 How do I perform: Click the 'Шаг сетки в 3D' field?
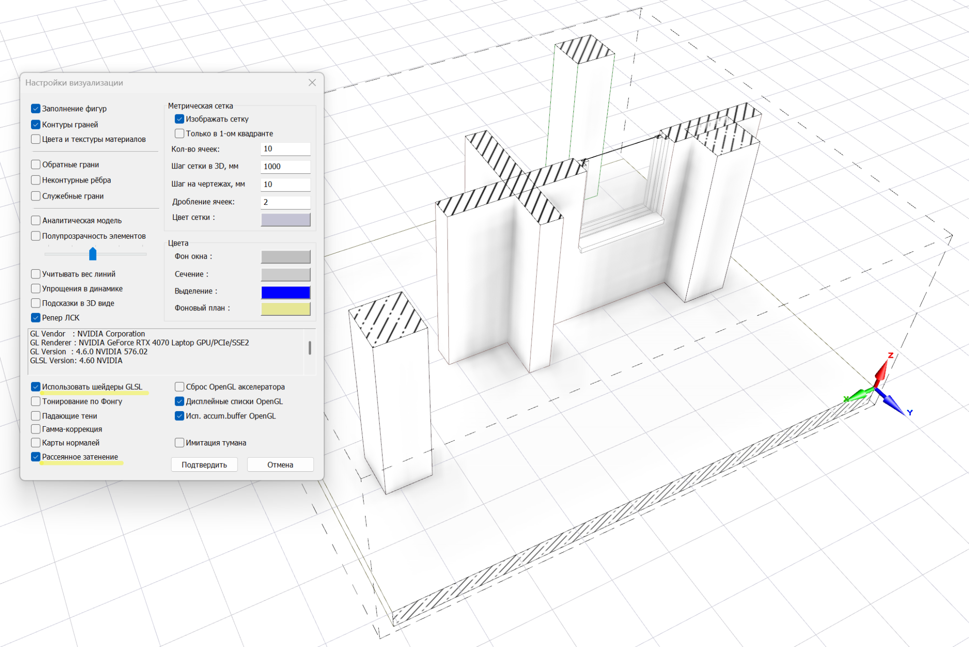pos(285,167)
